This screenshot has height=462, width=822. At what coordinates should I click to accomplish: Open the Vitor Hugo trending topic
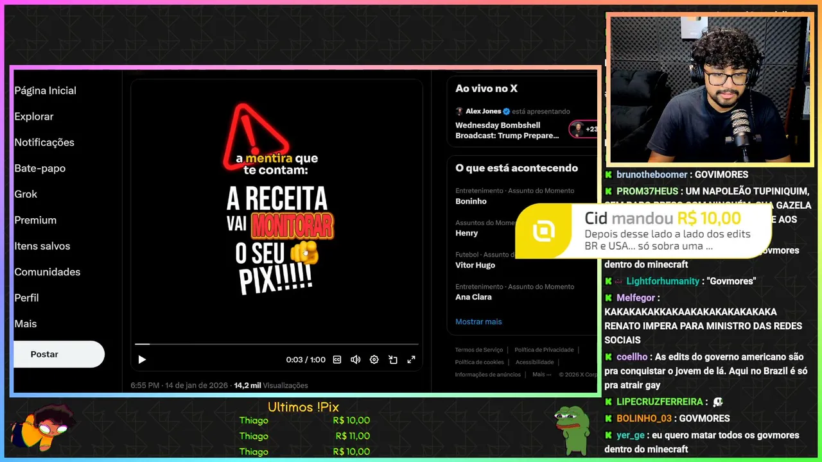(x=475, y=265)
